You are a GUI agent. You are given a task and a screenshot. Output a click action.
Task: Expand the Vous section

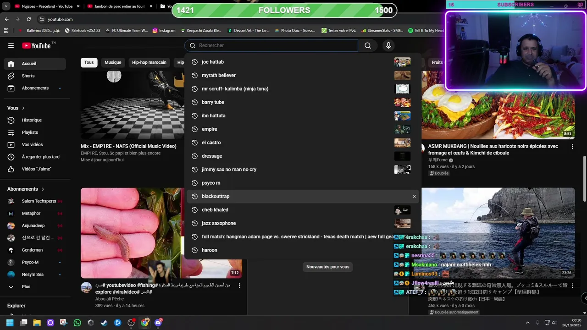click(16, 108)
